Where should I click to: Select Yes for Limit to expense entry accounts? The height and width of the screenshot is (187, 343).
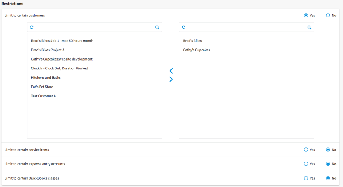(306, 164)
